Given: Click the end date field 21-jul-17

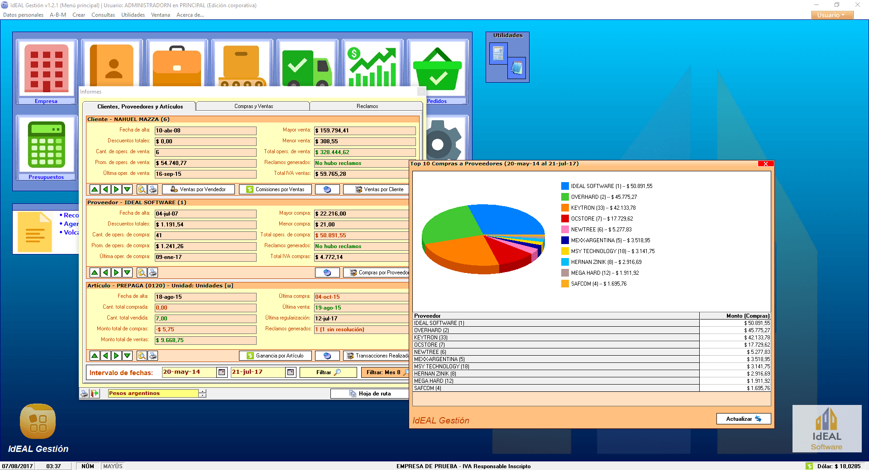Looking at the screenshot, I should click(258, 372).
